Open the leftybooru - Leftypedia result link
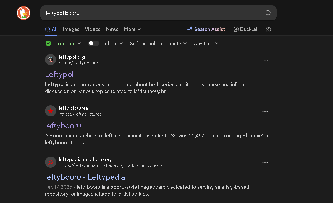Image resolution: width=333 pixels, height=203 pixels. point(85,177)
